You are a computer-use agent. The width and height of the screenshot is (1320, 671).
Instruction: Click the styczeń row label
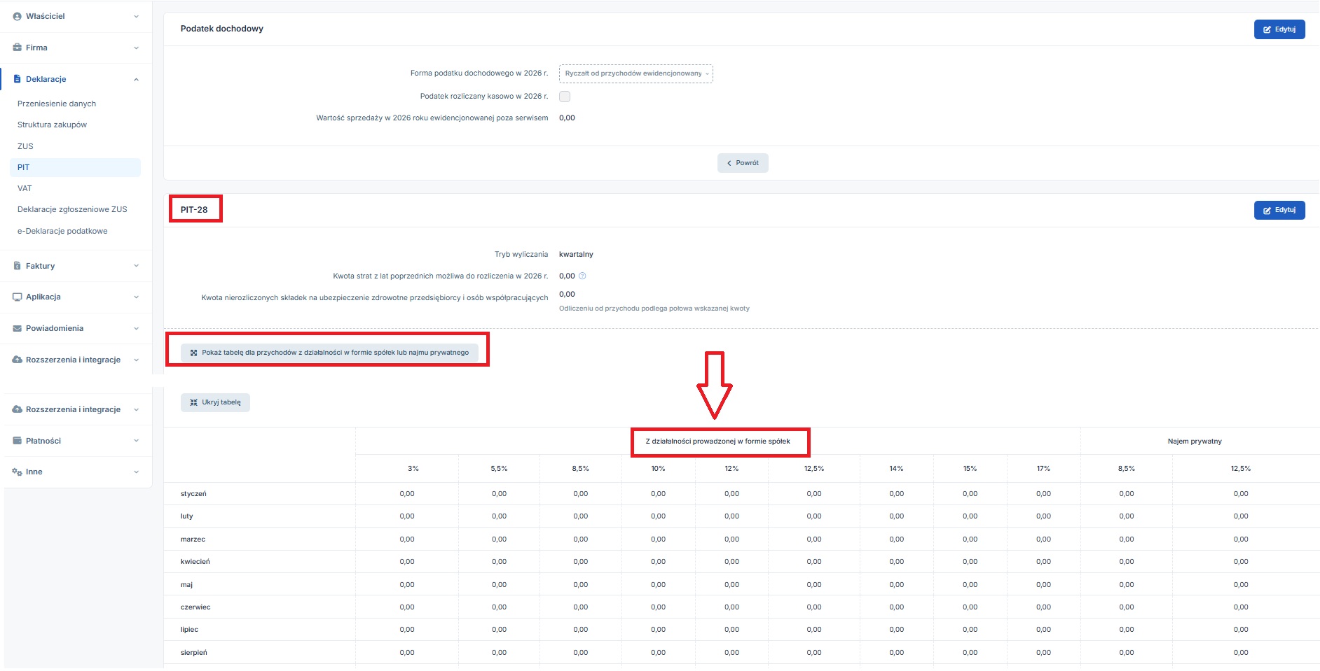click(x=193, y=493)
